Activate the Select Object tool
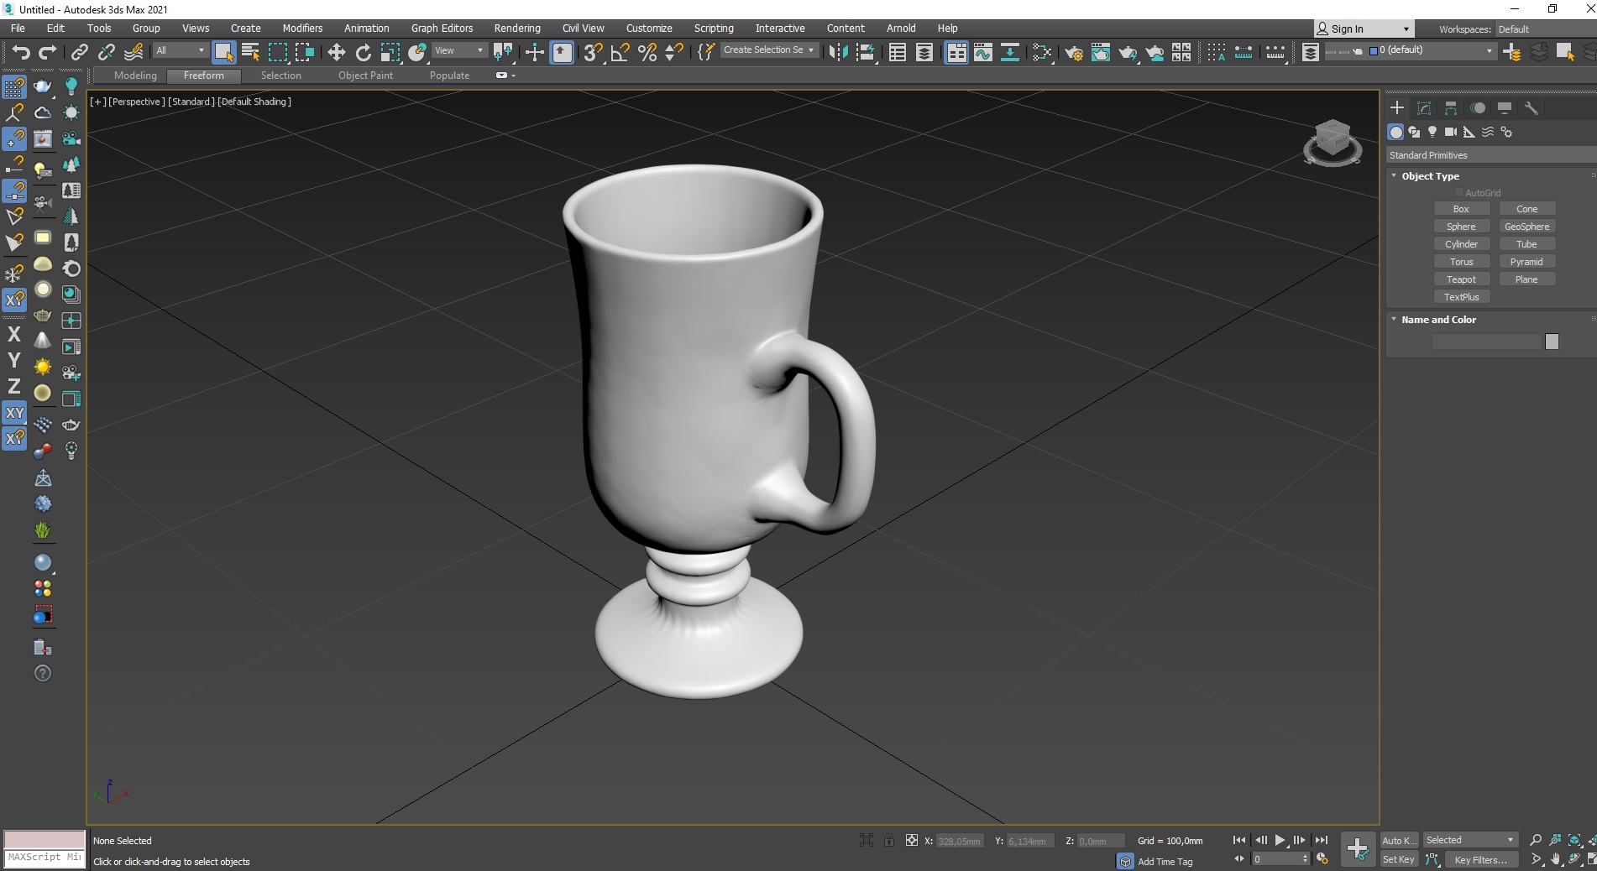 tap(223, 52)
